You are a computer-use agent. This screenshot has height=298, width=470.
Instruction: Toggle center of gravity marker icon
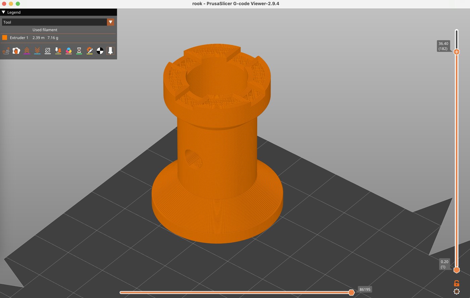(100, 51)
